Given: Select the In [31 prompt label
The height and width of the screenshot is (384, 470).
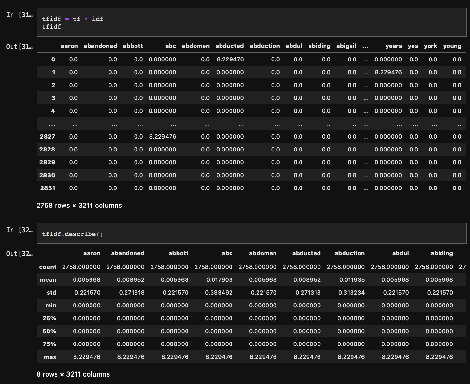Looking at the screenshot, I should tap(19, 15).
